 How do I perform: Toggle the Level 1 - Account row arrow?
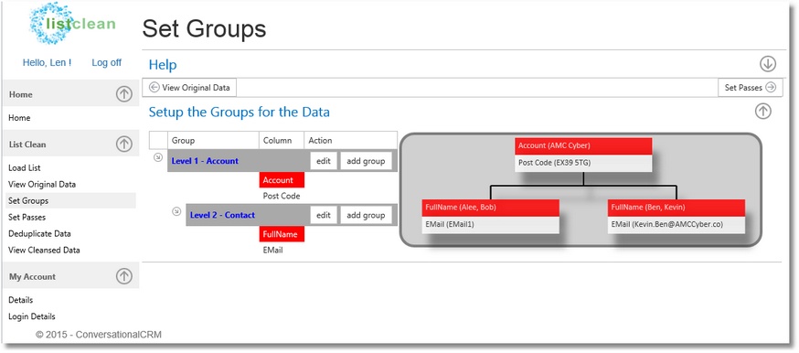click(158, 158)
